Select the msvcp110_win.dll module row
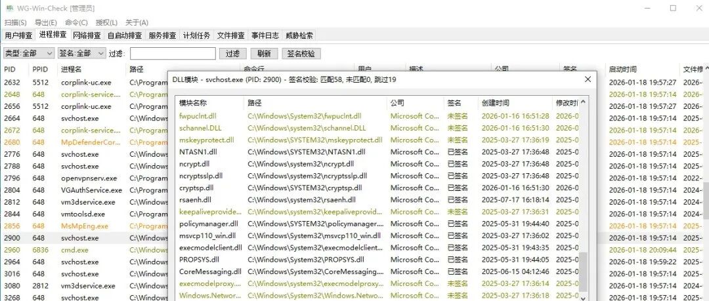Screen dimensions: 709x301 click(x=378, y=235)
